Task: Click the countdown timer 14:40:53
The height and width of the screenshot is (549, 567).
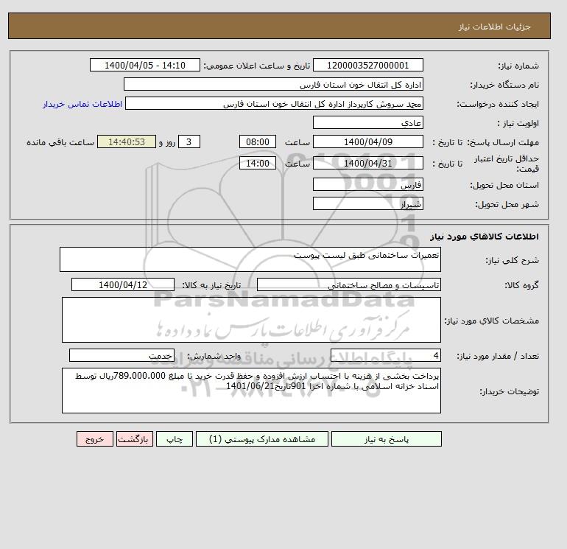Action: pyautogui.click(x=127, y=142)
